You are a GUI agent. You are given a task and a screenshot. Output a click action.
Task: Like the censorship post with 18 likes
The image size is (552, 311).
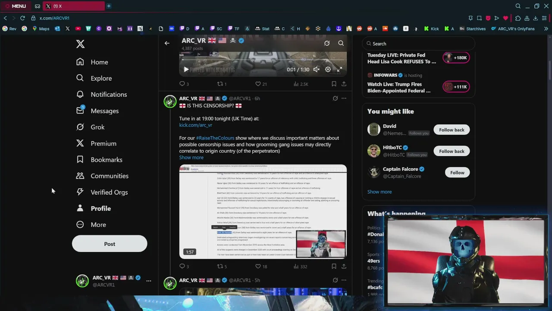click(261, 267)
